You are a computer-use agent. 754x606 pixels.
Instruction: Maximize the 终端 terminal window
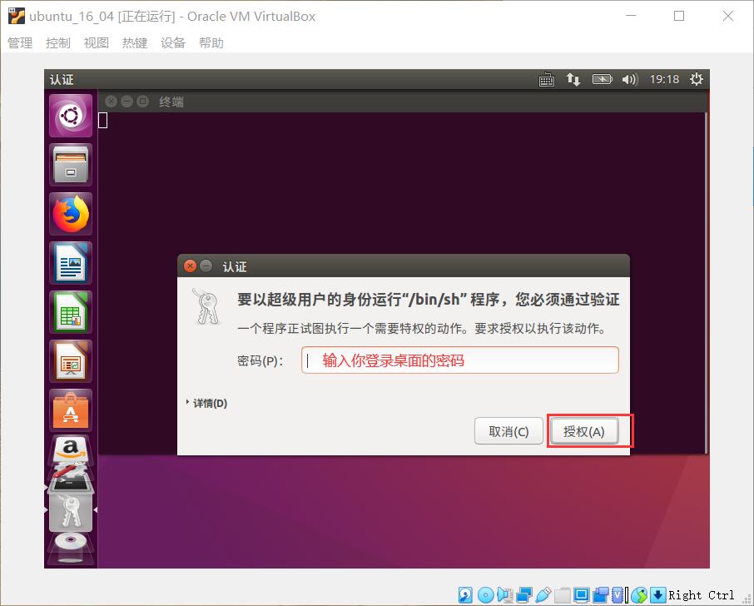tap(143, 102)
